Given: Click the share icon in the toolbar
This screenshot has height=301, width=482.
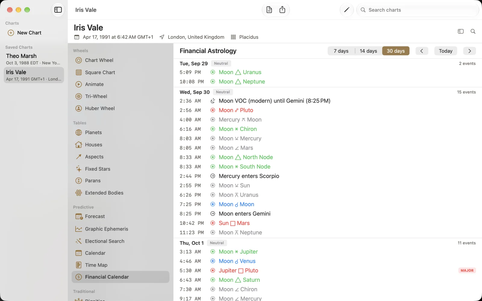Looking at the screenshot, I should [x=282, y=10].
